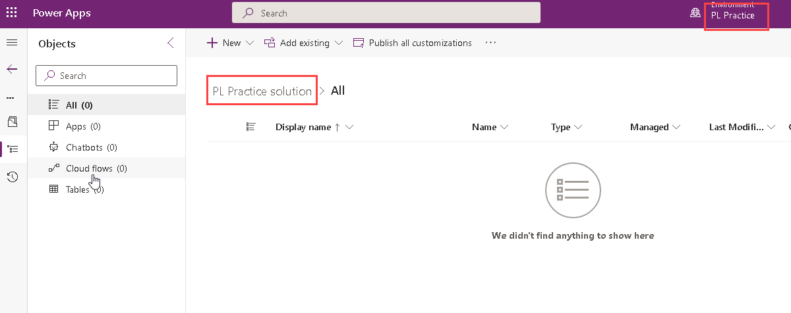Viewport: 791px width, 313px height.
Task: Select the PL Practice environment
Action: [x=733, y=15]
